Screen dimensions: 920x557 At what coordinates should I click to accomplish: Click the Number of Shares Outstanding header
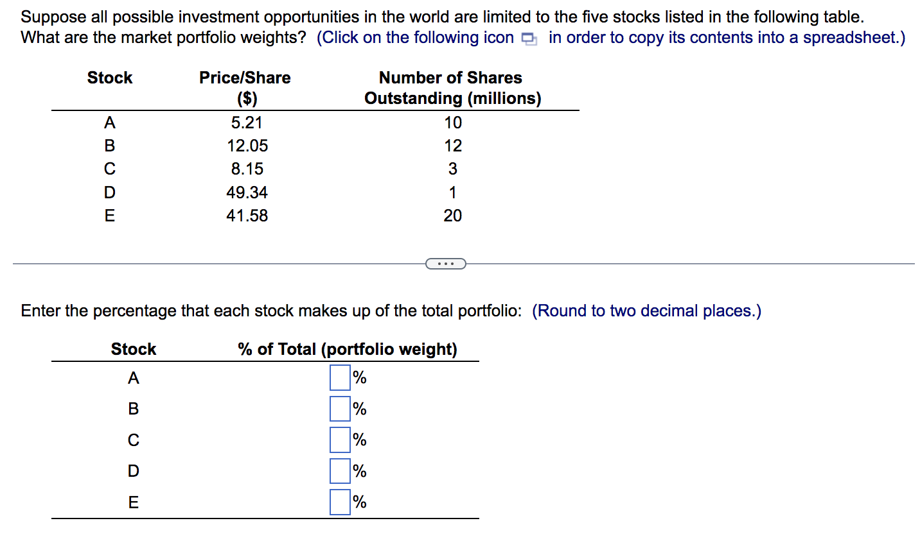point(452,88)
